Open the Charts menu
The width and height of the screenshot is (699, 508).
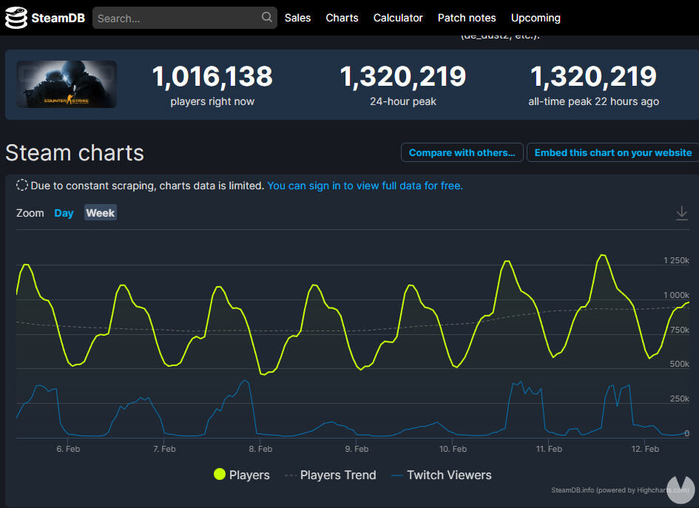342,18
